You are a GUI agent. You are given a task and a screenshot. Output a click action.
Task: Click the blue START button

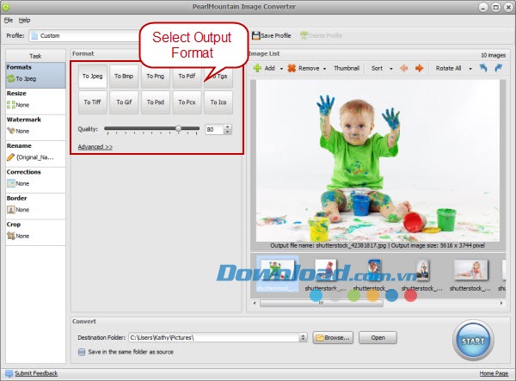(x=473, y=341)
